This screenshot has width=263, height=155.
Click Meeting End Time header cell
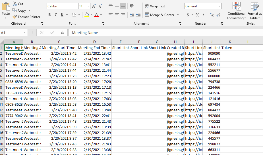tap(94, 48)
